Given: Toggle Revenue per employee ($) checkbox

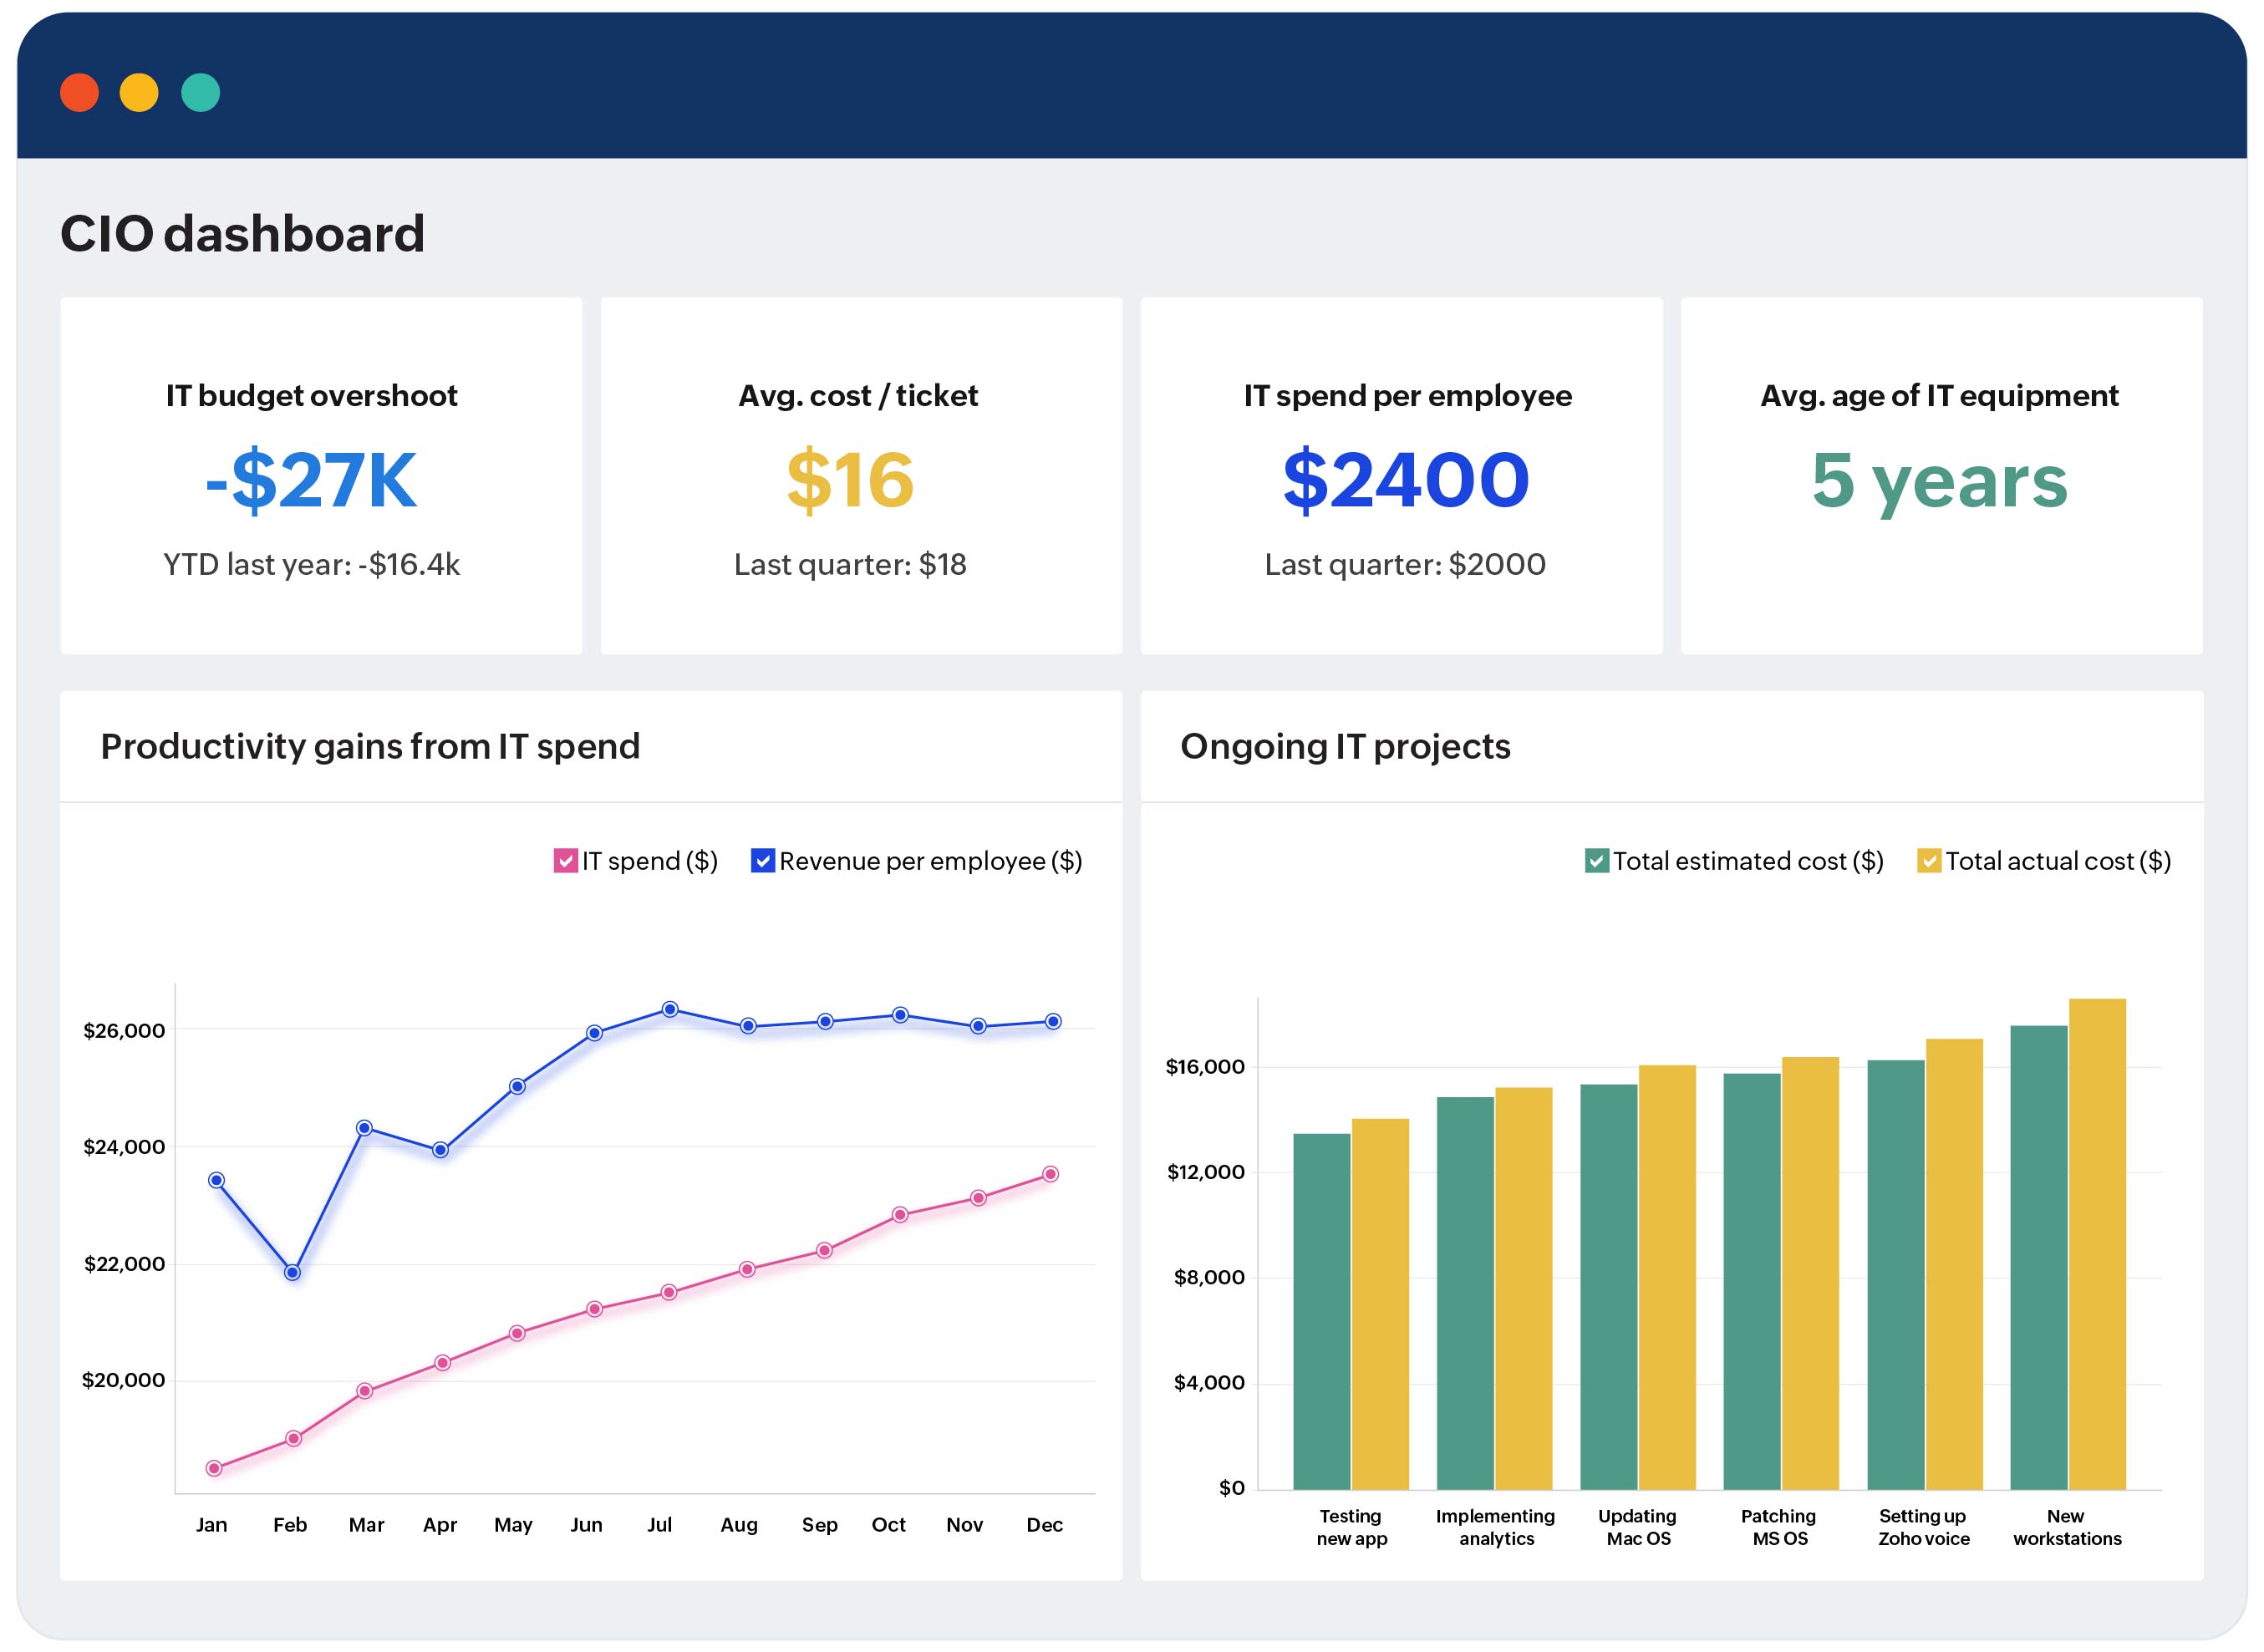Looking at the screenshot, I should tap(762, 861).
